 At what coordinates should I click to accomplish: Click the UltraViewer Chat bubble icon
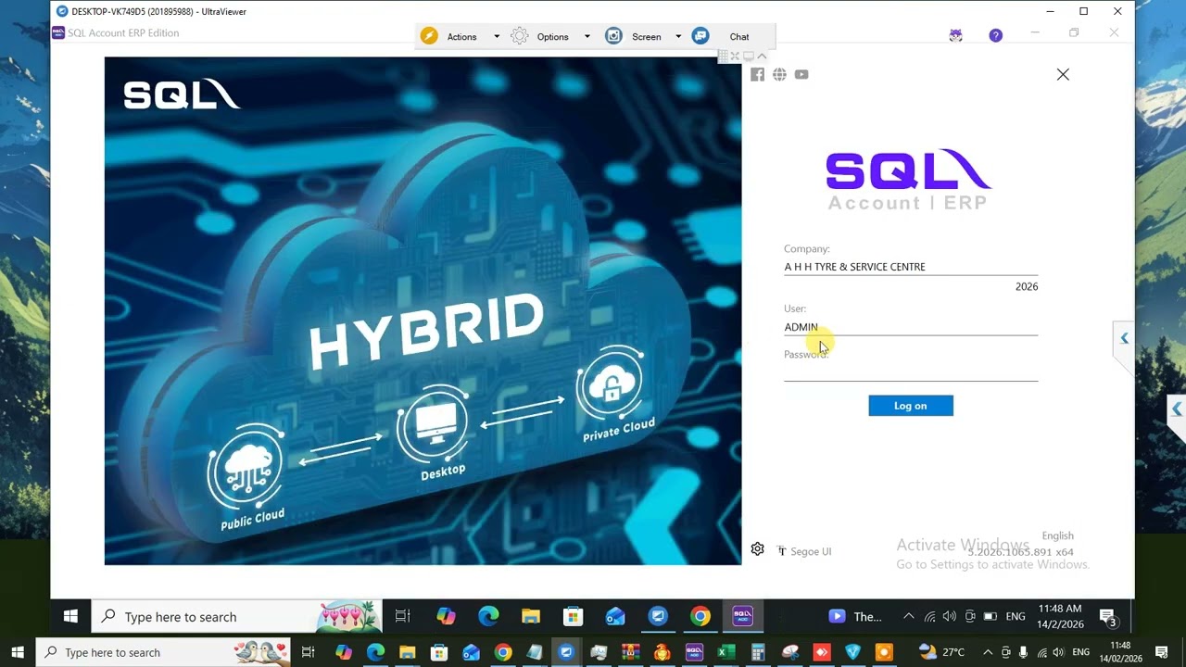point(700,36)
